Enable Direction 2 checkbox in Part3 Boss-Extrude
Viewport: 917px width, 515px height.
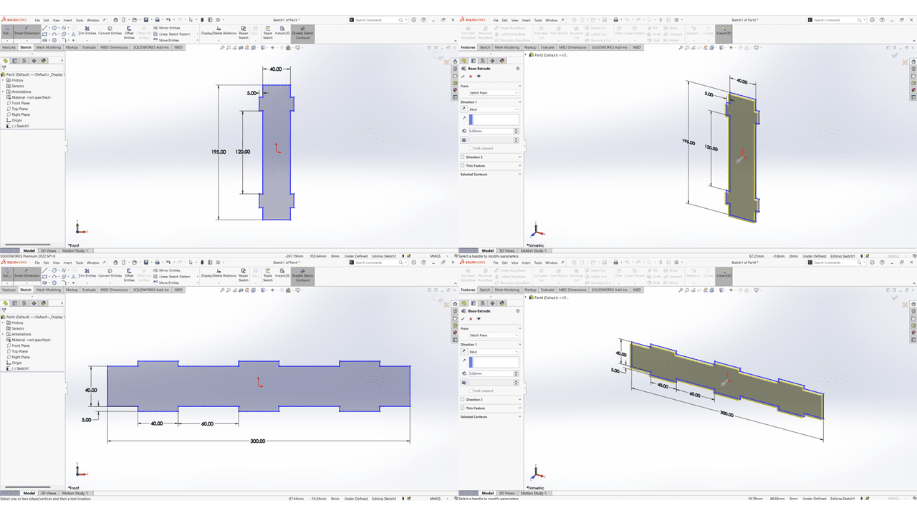click(x=463, y=157)
